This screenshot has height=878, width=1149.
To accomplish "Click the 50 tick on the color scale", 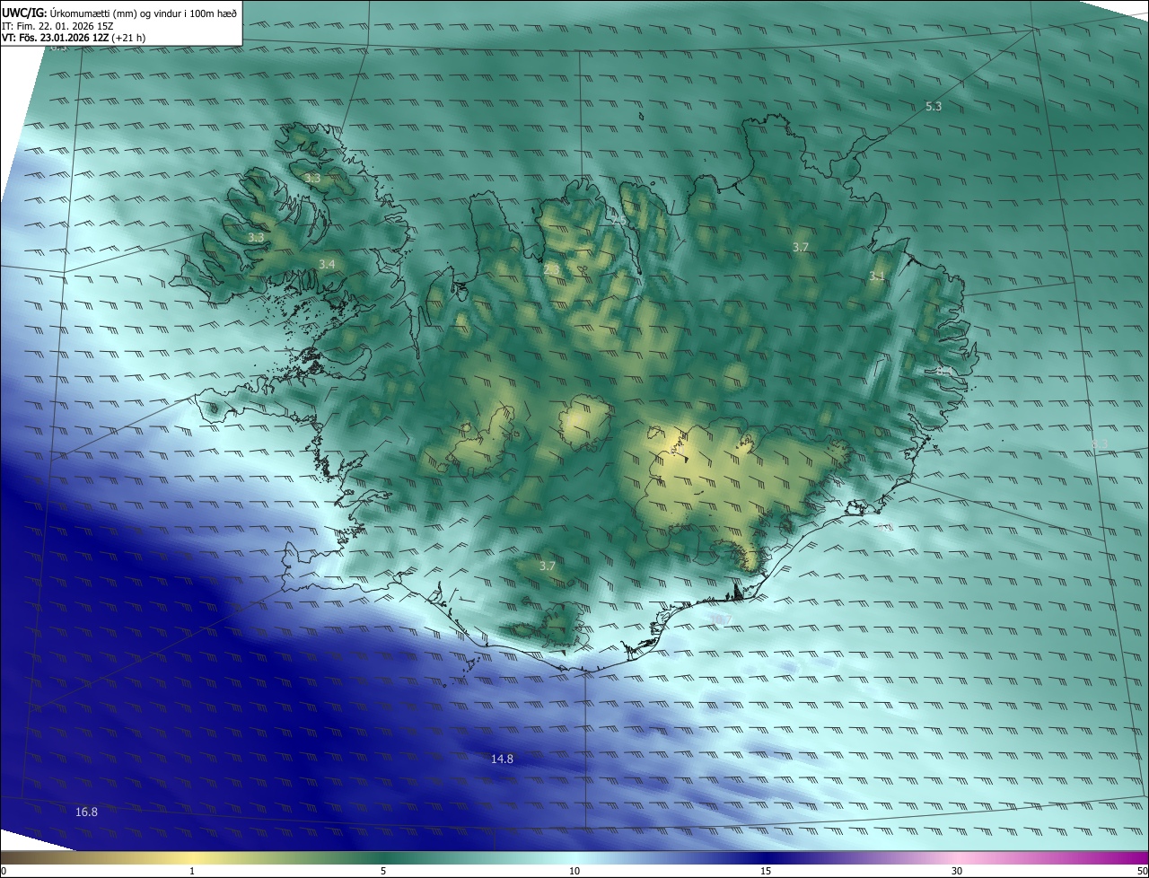I will (1142, 871).
